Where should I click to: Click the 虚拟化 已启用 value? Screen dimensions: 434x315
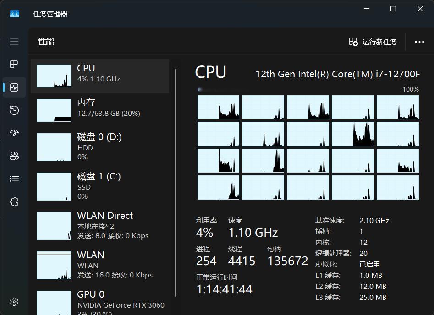pos(369,264)
